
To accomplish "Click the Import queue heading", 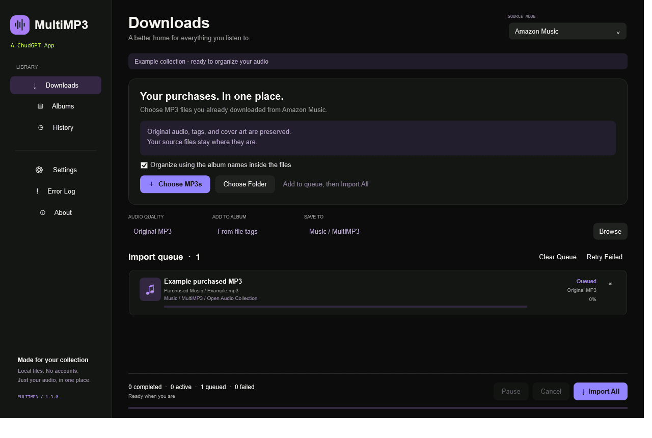I will (x=165, y=257).
